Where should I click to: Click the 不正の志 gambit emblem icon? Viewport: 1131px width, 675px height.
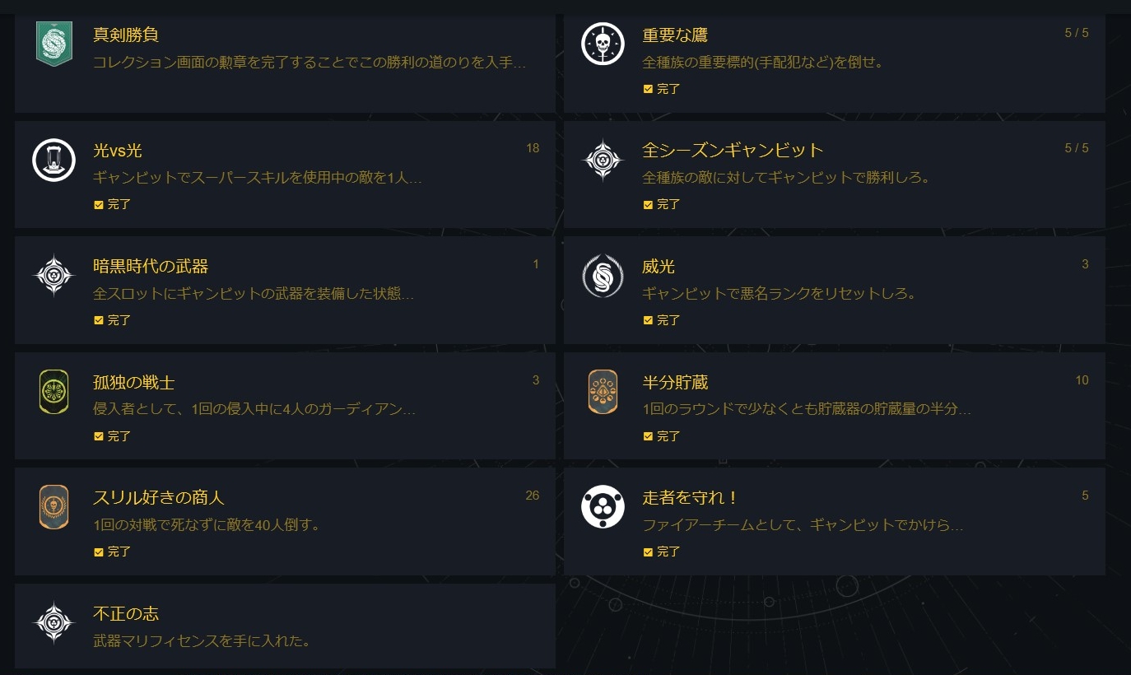click(54, 623)
